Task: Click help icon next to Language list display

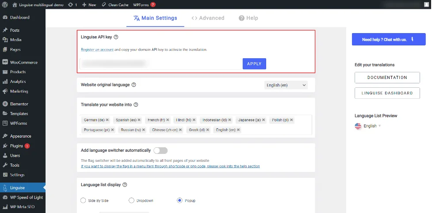Action: coord(125,185)
